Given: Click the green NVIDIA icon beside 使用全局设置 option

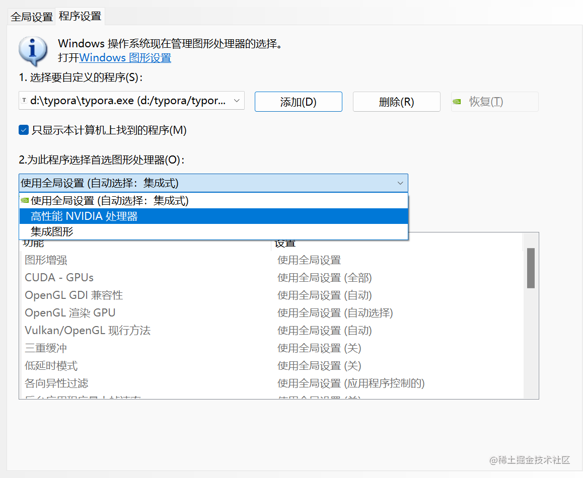Looking at the screenshot, I should click(x=24, y=200).
